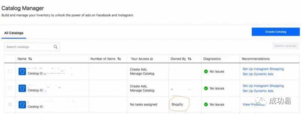Focus the Search catalogs input field
The image size is (301, 114).
pos(32,47)
